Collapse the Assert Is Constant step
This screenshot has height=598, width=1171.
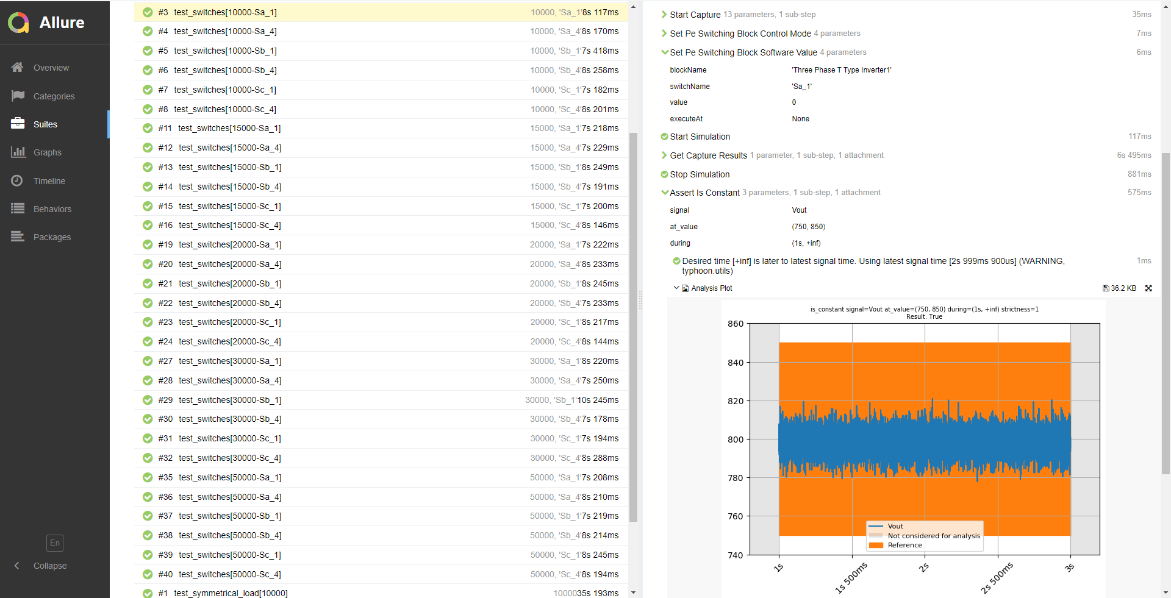coord(665,193)
